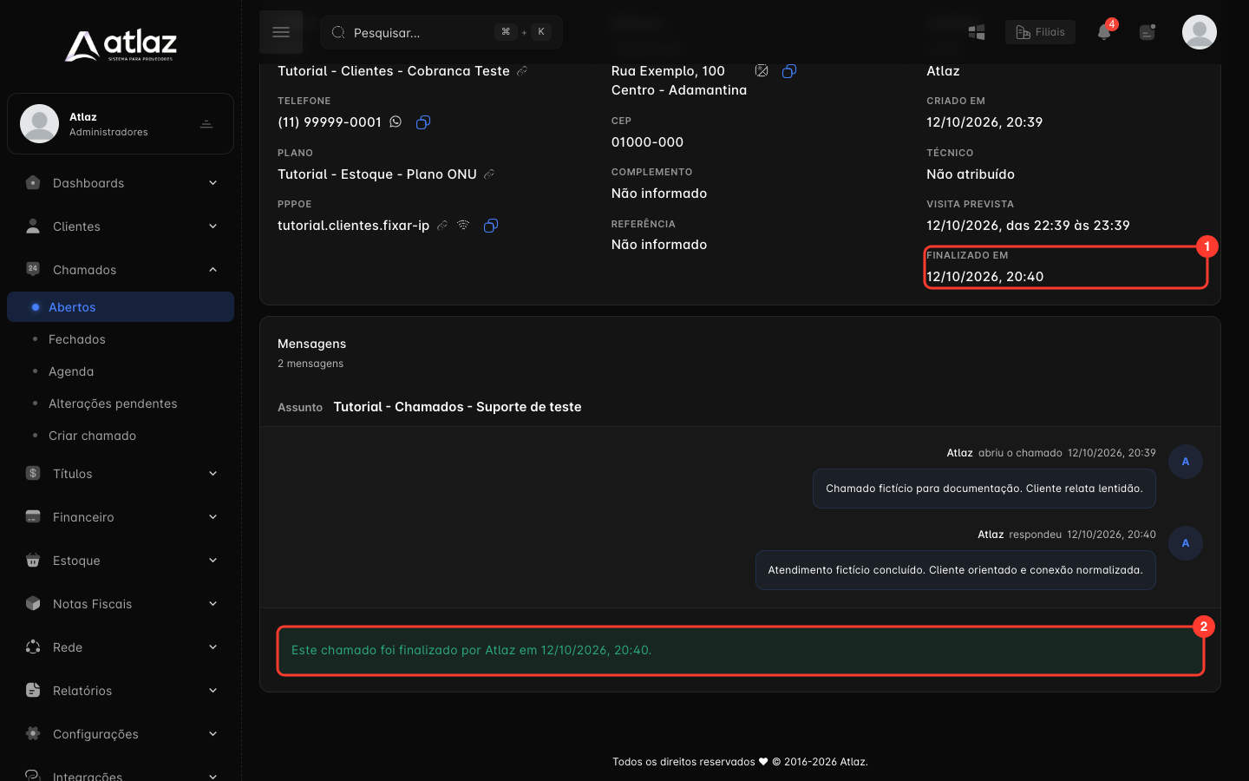The height and width of the screenshot is (781, 1249).
Task: Open Criar chamado in the sidebar
Action: pyautogui.click(x=121, y=436)
